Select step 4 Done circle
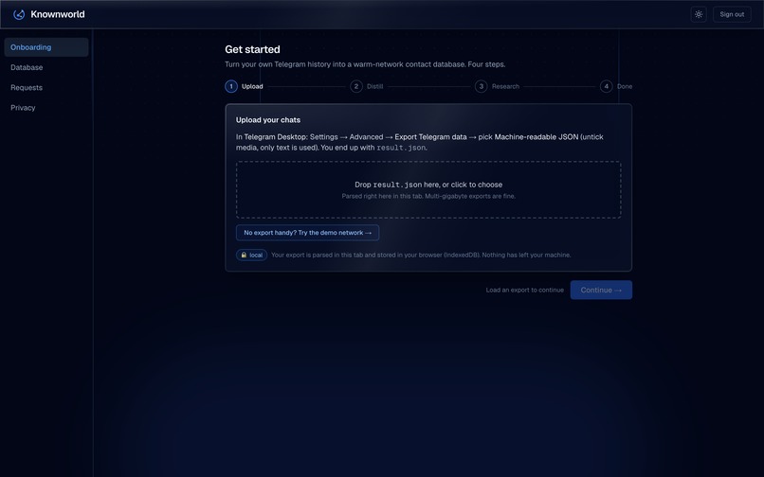Viewport: 764px width, 477px height. (606, 86)
